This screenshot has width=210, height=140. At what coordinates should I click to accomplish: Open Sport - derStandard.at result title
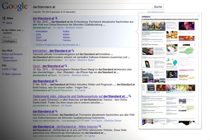48,66
